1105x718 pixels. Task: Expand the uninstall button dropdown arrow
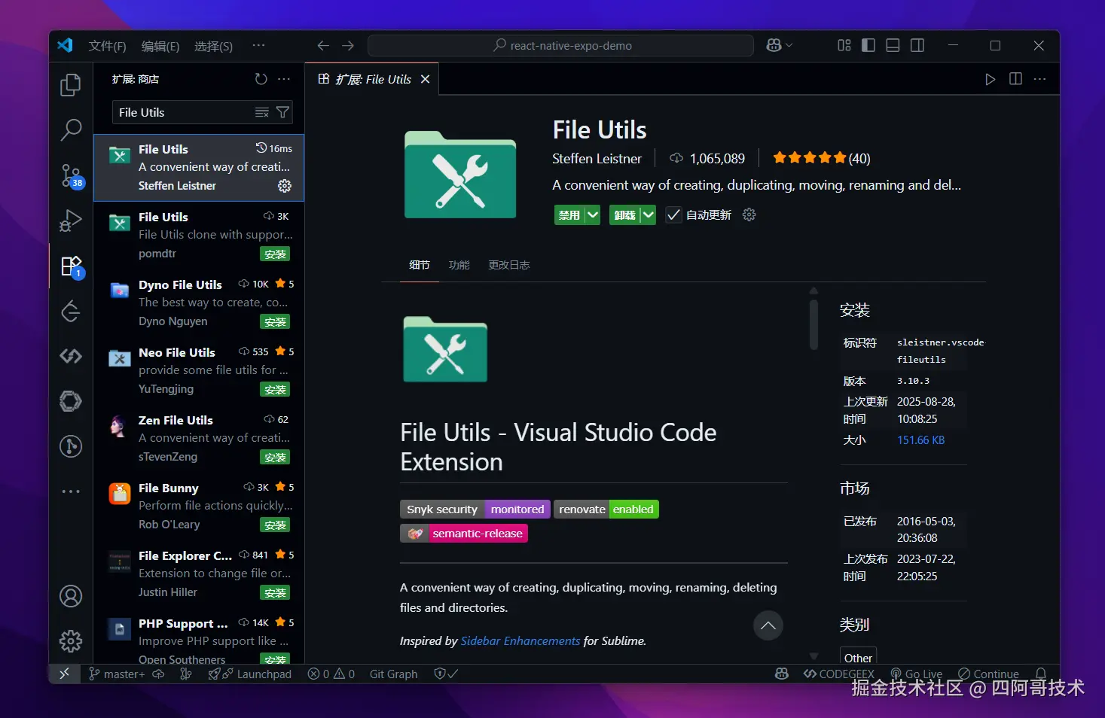[648, 214]
